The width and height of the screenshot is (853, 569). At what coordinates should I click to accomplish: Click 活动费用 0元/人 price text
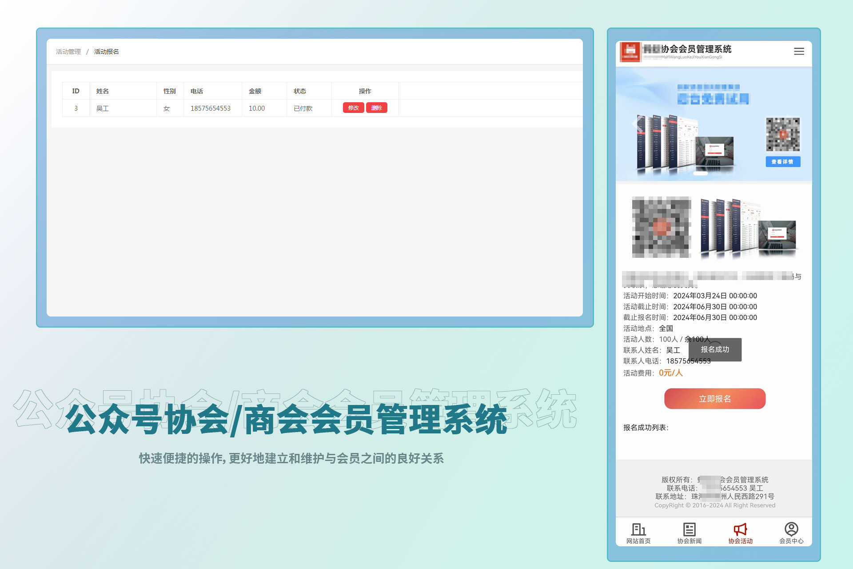(x=653, y=373)
